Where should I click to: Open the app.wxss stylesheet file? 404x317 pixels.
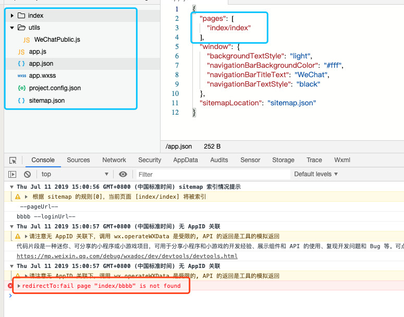43,76
